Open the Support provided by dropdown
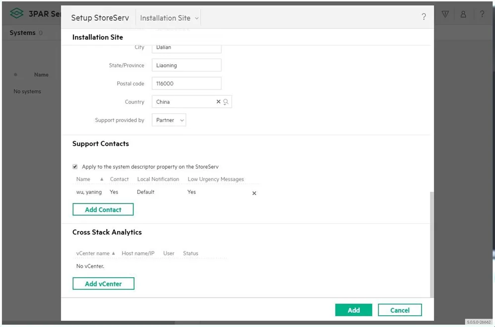The image size is (495, 327). point(169,120)
